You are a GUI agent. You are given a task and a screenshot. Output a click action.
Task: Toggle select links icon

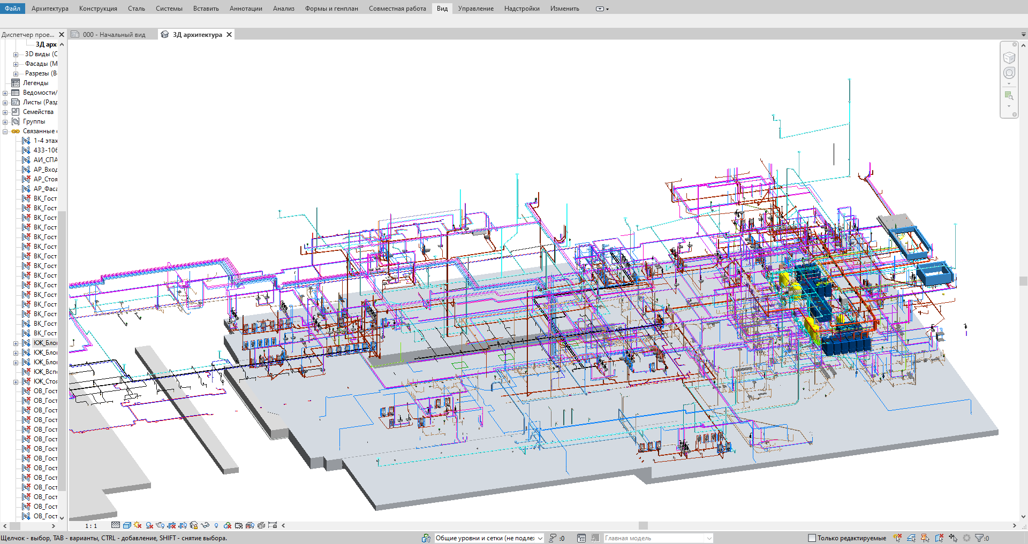point(898,538)
